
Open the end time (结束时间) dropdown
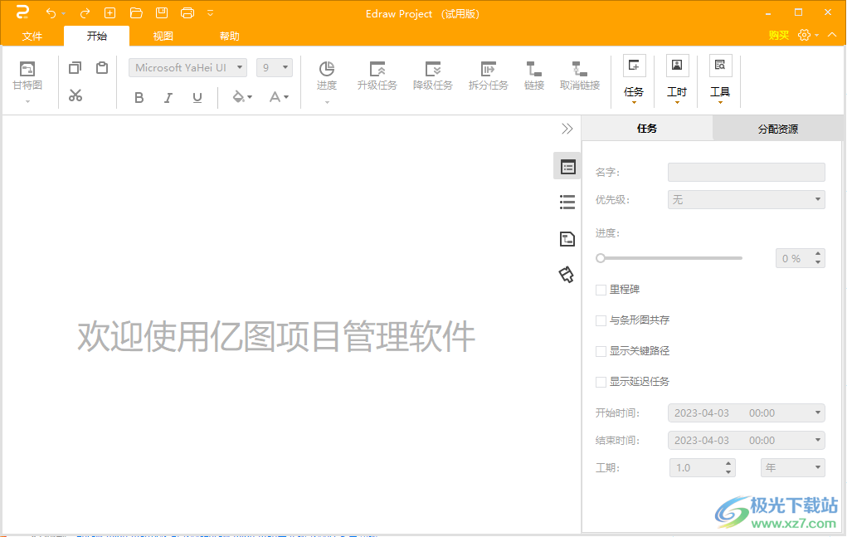tap(746, 440)
